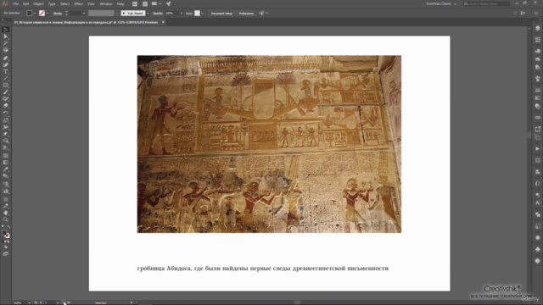The image size is (543, 305).
Task: Click the Search Adobe Stock field
Action: click(486, 3)
